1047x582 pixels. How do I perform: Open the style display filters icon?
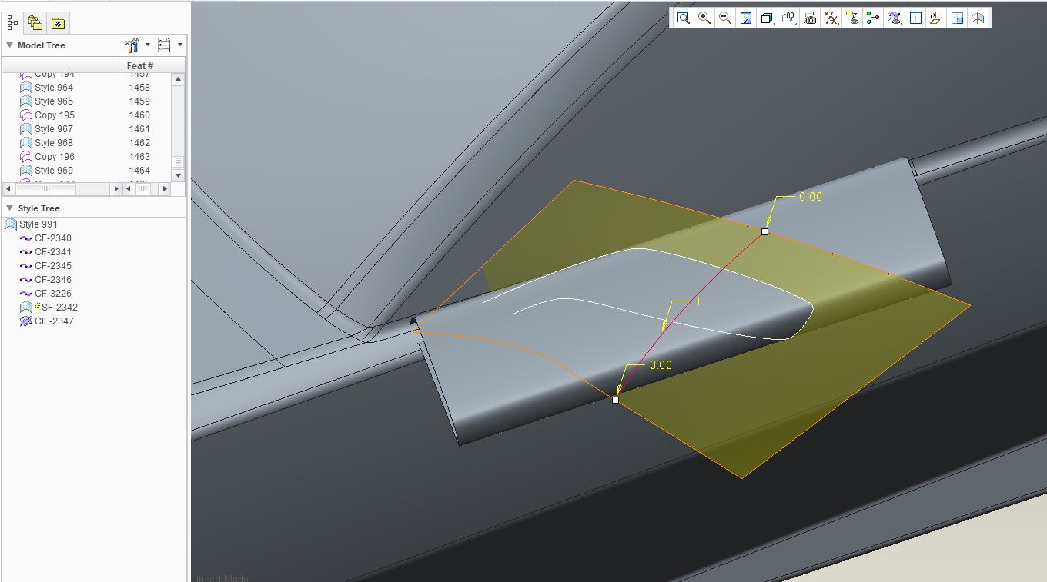click(894, 18)
